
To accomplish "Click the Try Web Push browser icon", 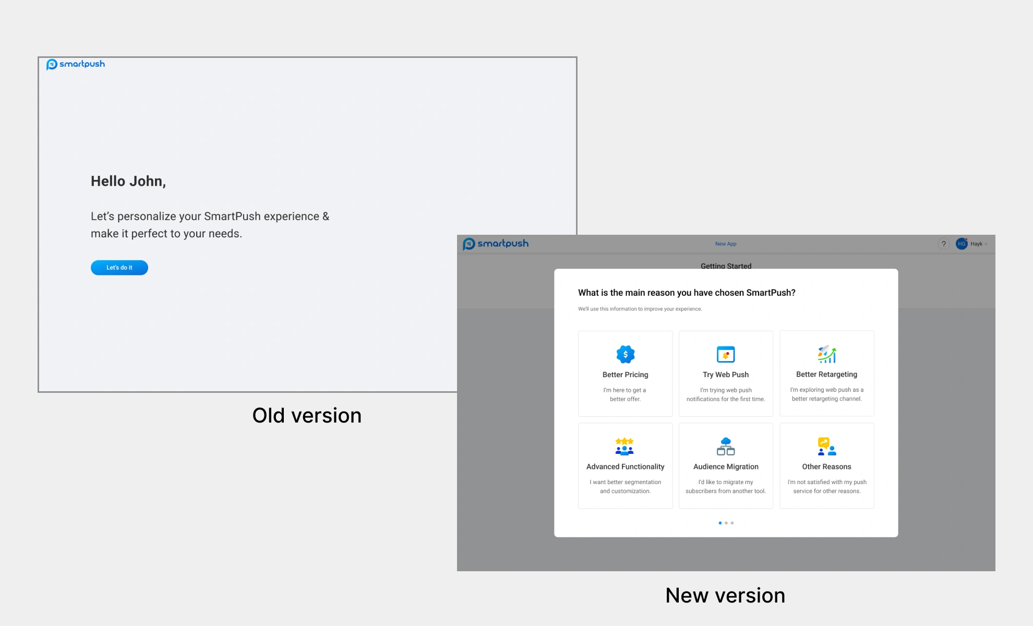I will coord(725,355).
